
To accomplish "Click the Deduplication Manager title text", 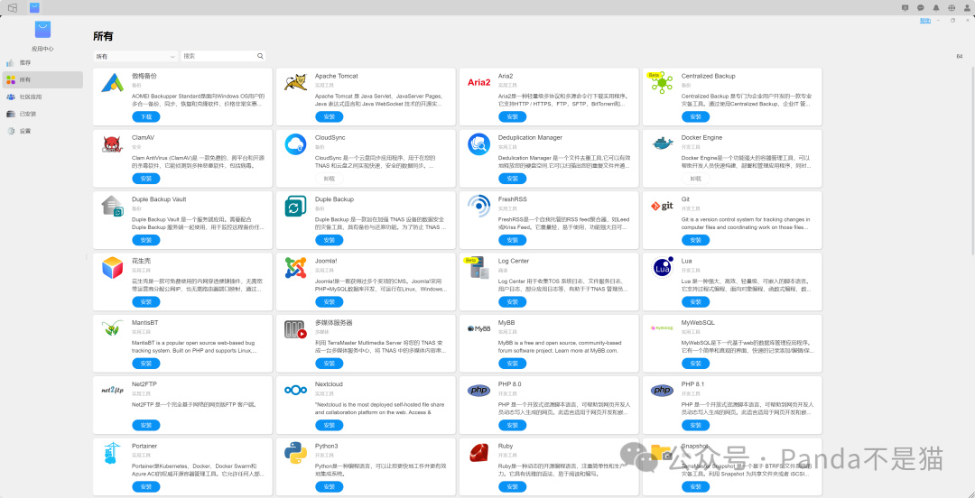I will [x=530, y=137].
